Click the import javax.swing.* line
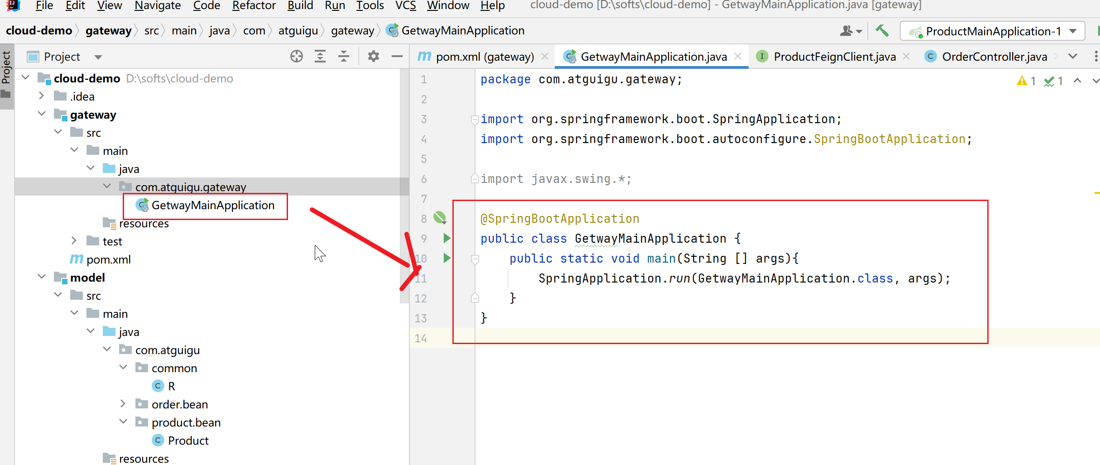The height and width of the screenshot is (465, 1100). tap(556, 179)
